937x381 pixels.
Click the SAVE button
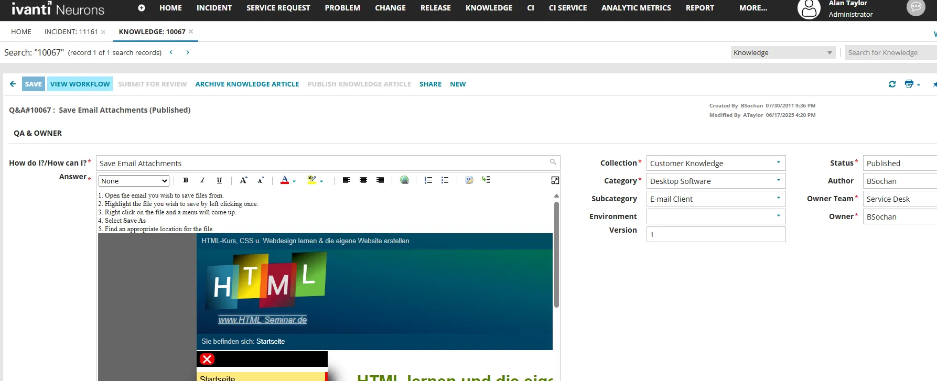coord(33,84)
